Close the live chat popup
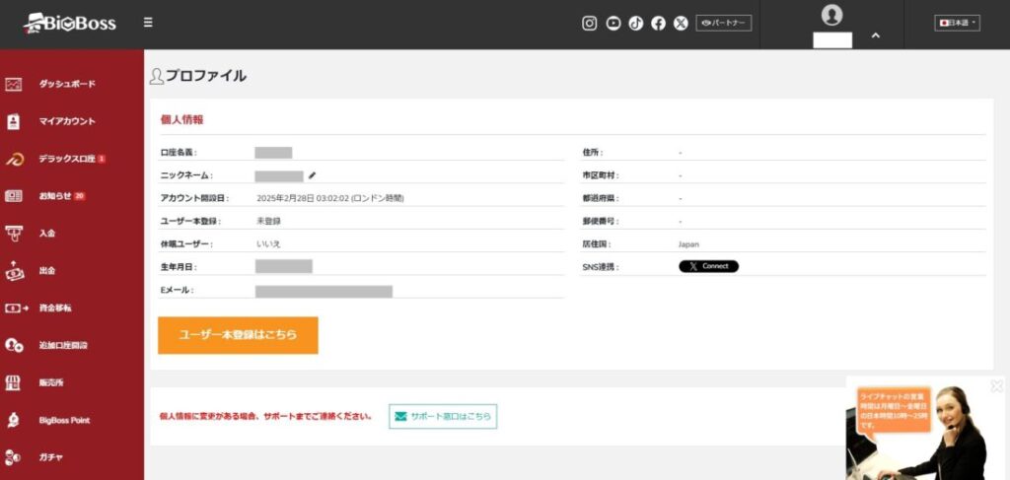 996,385
